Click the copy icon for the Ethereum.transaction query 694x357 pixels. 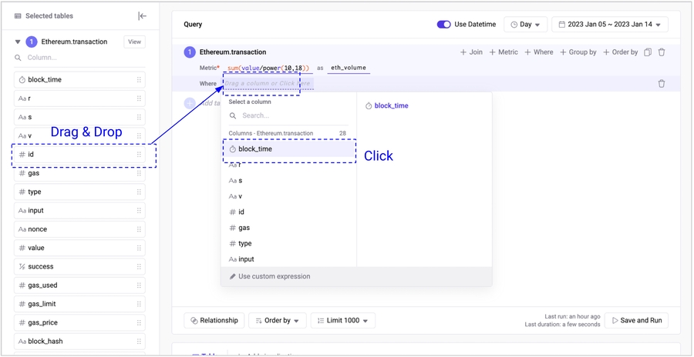click(648, 52)
